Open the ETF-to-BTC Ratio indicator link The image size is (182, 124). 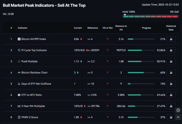(31, 95)
